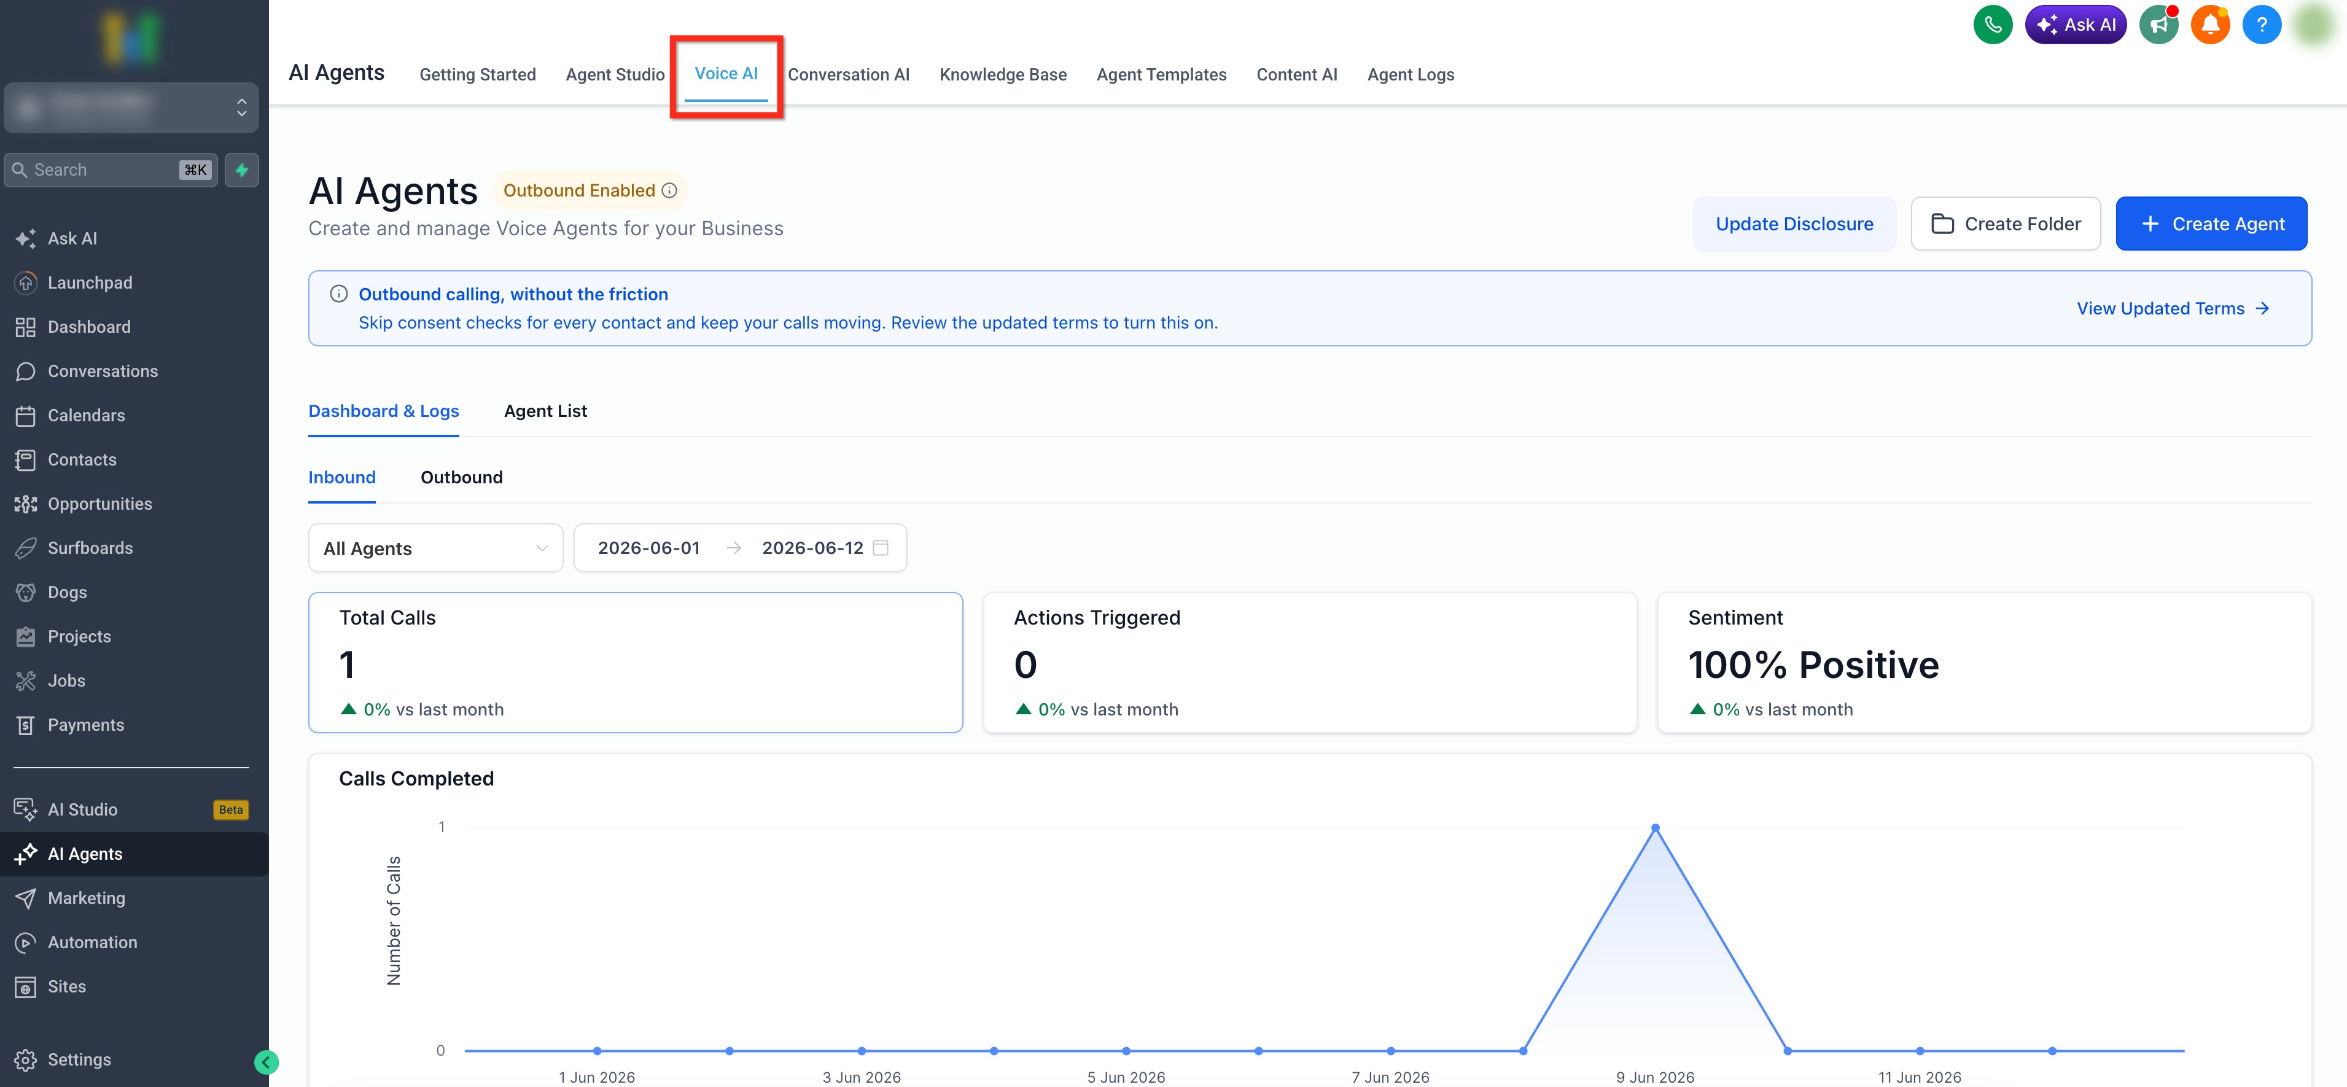Click the start date 2026-06-01 field
2347x1087 pixels.
pos(648,548)
